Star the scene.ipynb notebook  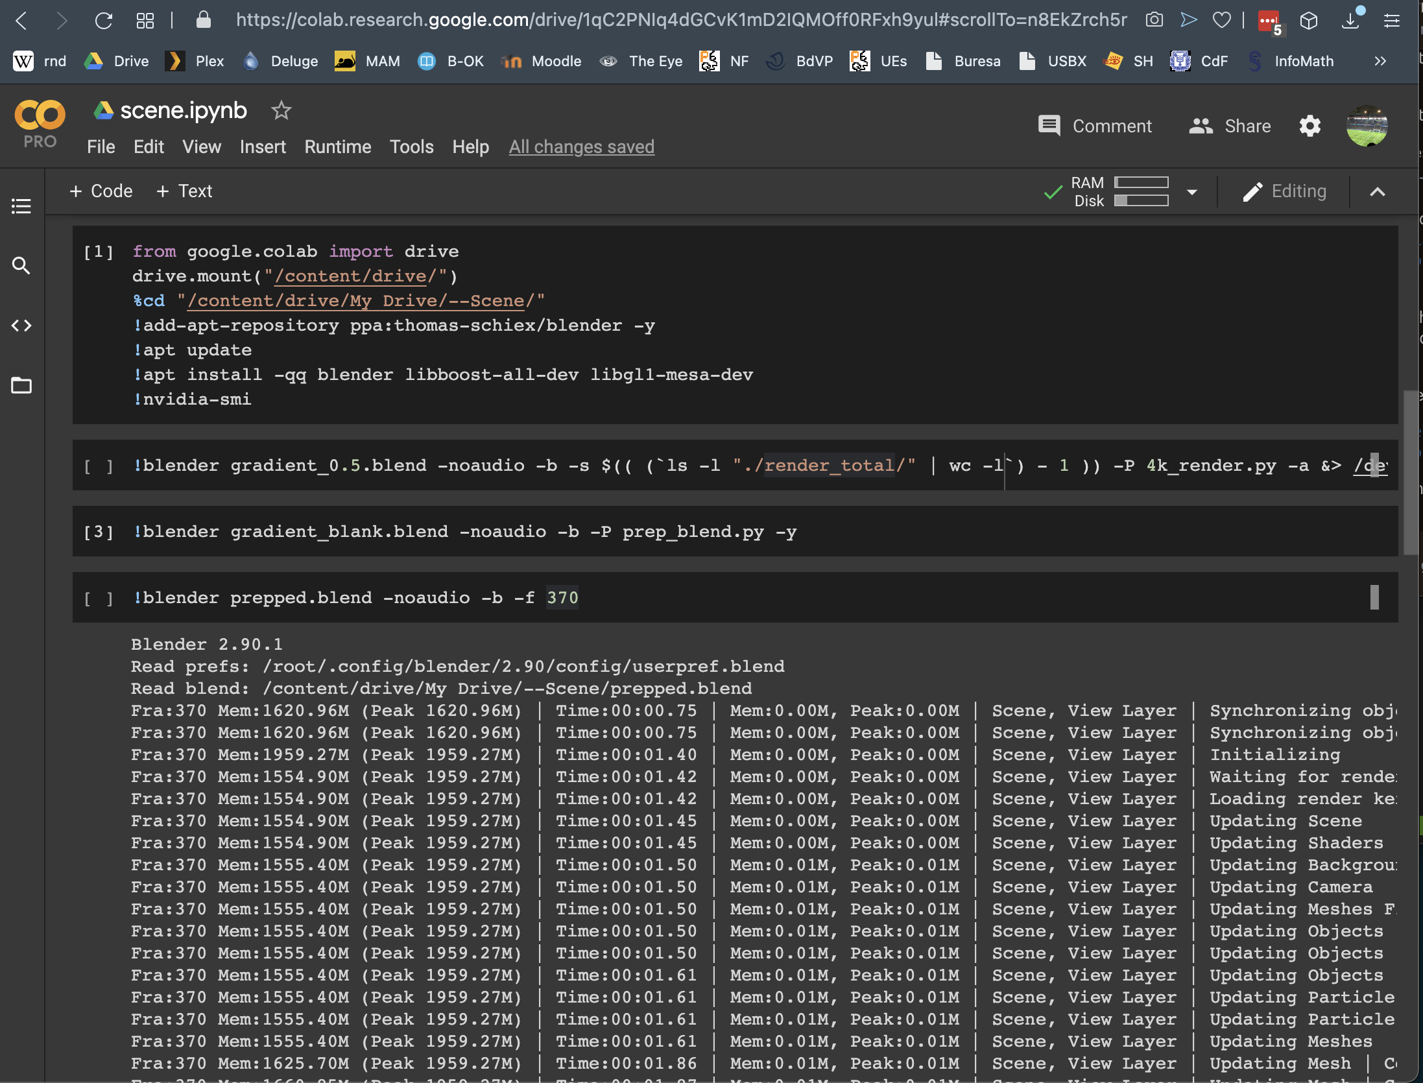coord(281,111)
